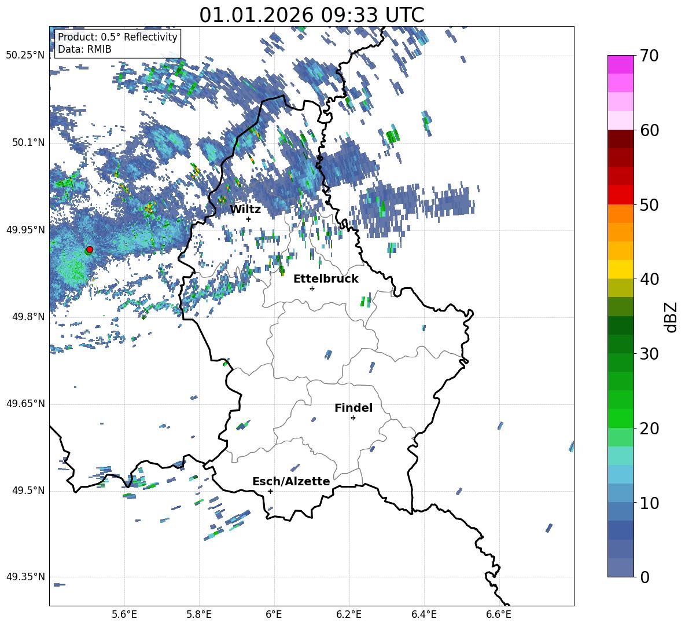Image resolution: width=685 pixels, height=626 pixels.
Task: Click the colorbar tick label 50
Action: point(649,205)
